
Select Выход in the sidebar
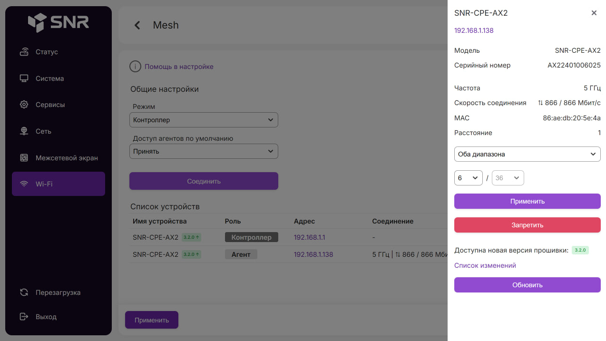(x=46, y=317)
